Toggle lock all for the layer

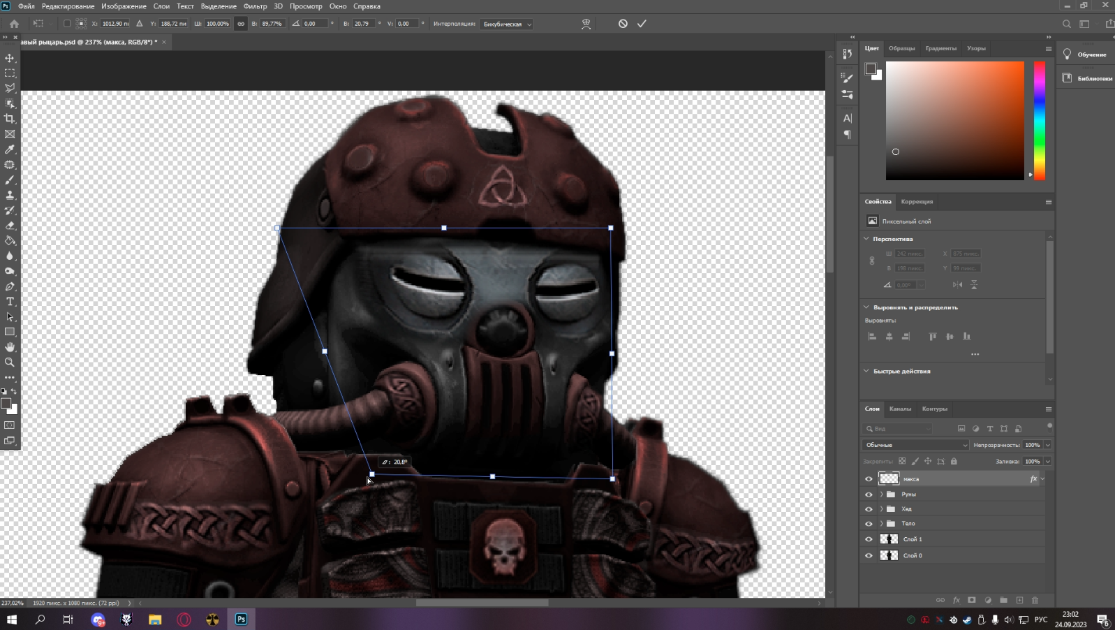[x=954, y=461]
